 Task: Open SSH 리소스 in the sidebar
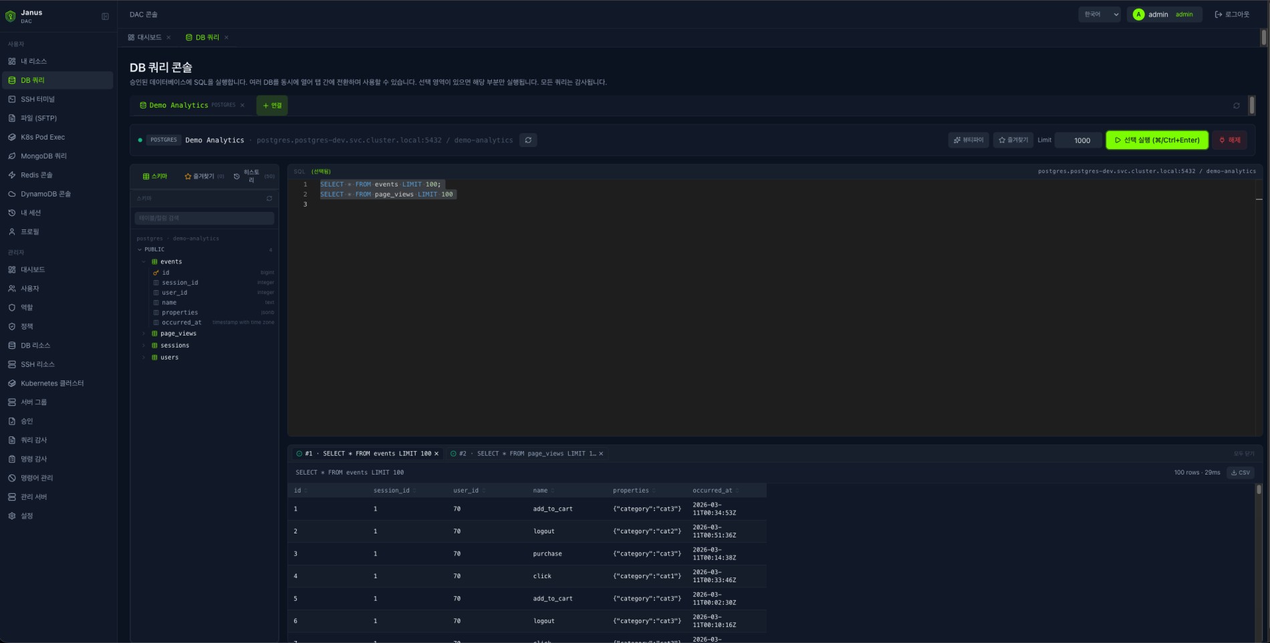57,364
